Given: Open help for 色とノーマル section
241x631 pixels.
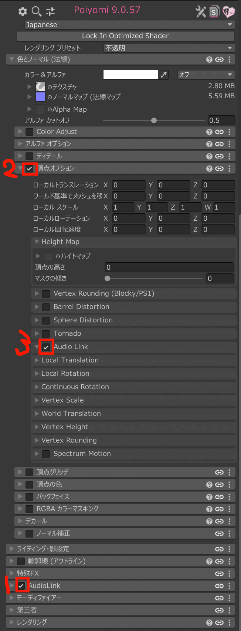Looking at the screenshot, I should point(209,59).
